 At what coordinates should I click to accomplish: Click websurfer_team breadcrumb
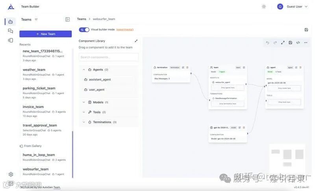[x=104, y=19]
